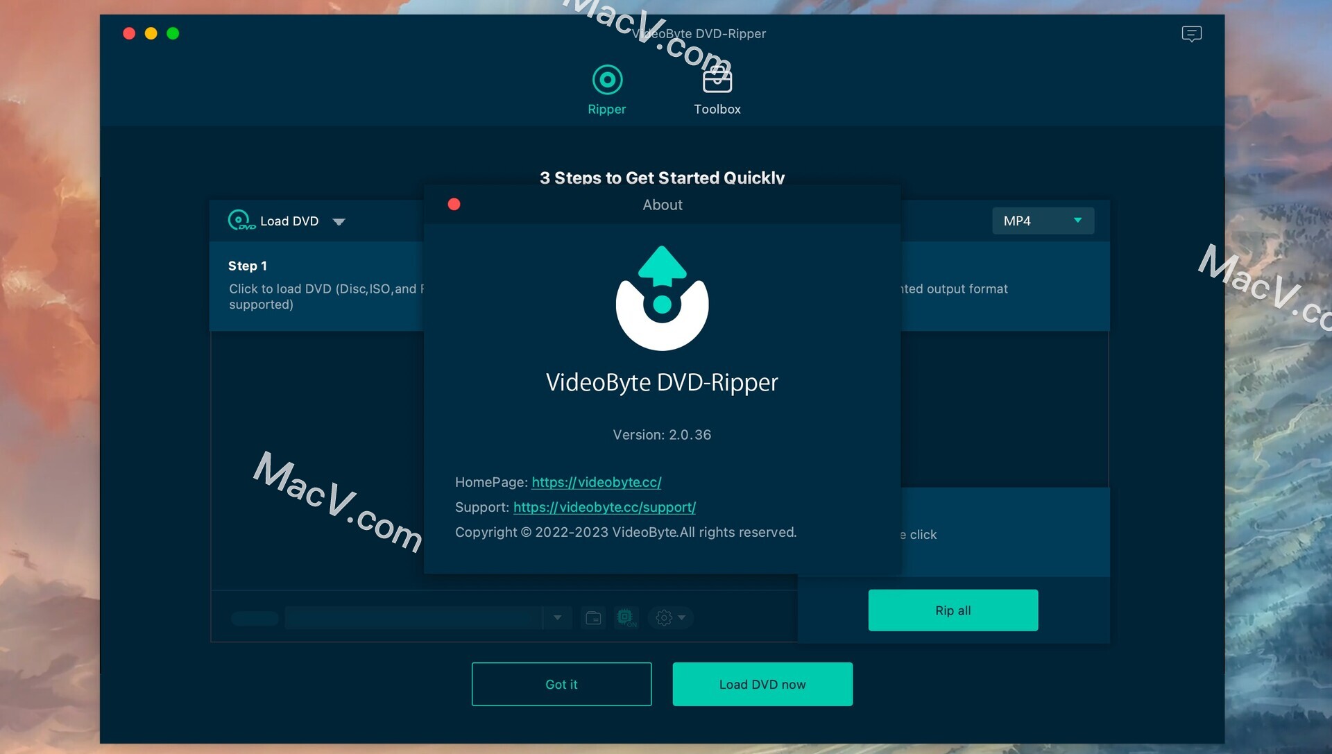The height and width of the screenshot is (754, 1332).
Task: Click the Load DVD now button
Action: (762, 685)
